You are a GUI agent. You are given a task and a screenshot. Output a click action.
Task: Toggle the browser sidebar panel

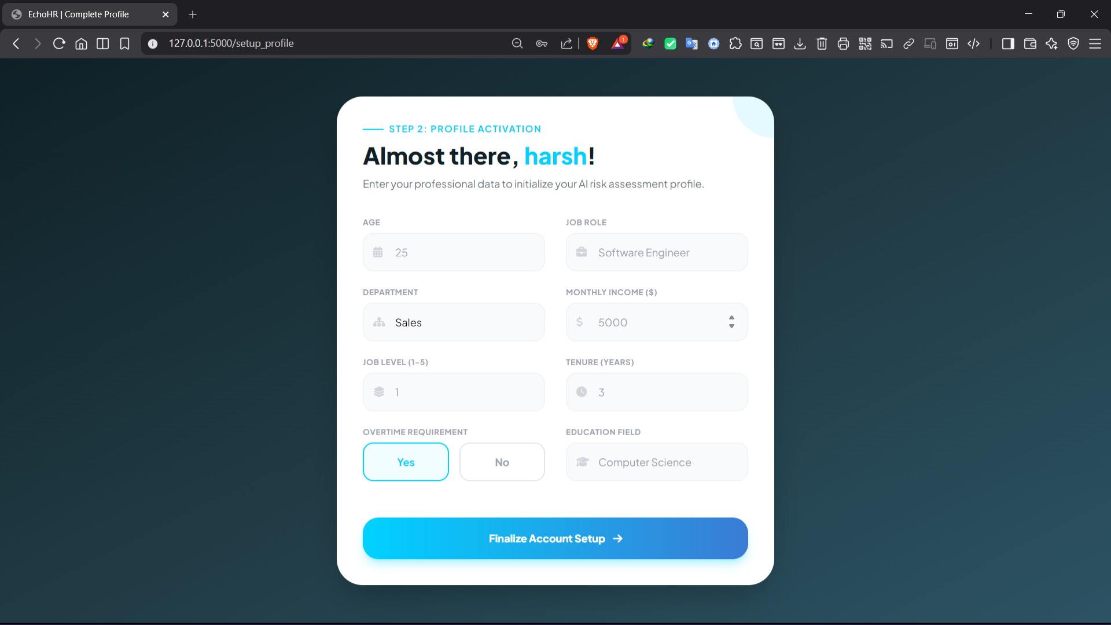click(x=1008, y=43)
